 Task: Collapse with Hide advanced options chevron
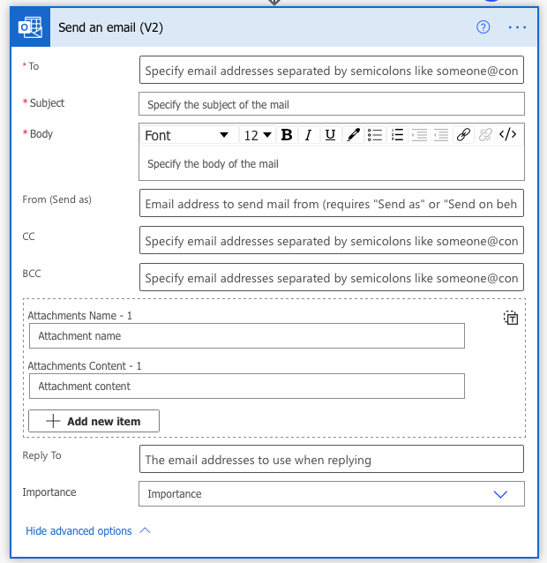145,530
